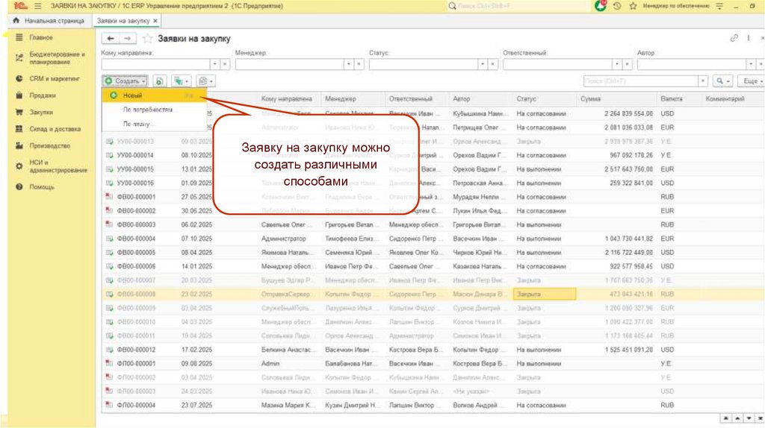The height and width of the screenshot is (428, 765).
Task: Select row ФВ00-000004
Action: pyautogui.click(x=433, y=239)
